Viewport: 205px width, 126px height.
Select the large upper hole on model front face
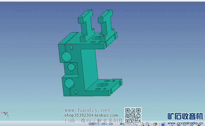(x=66, y=56)
